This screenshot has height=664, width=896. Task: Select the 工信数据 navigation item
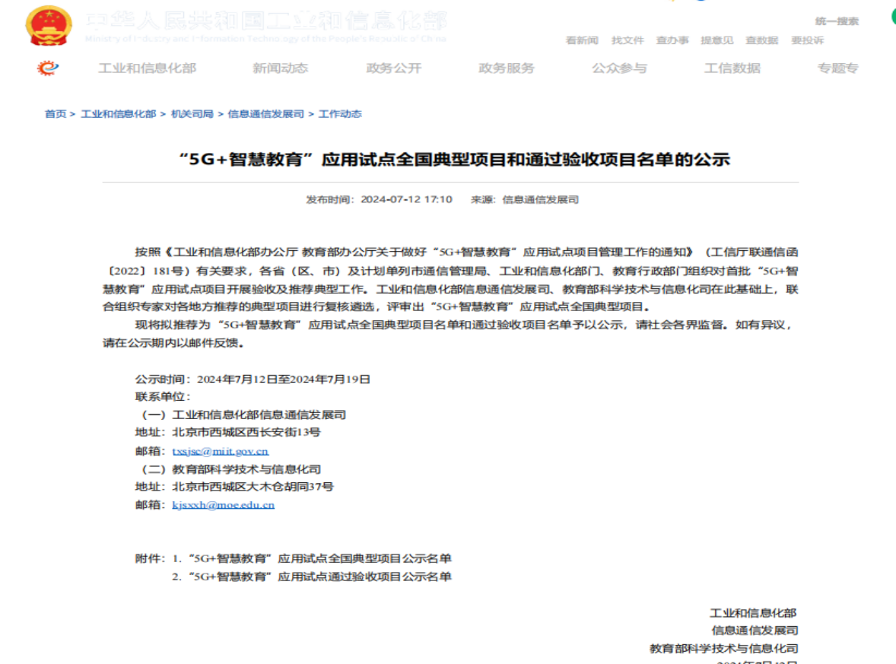pos(732,68)
